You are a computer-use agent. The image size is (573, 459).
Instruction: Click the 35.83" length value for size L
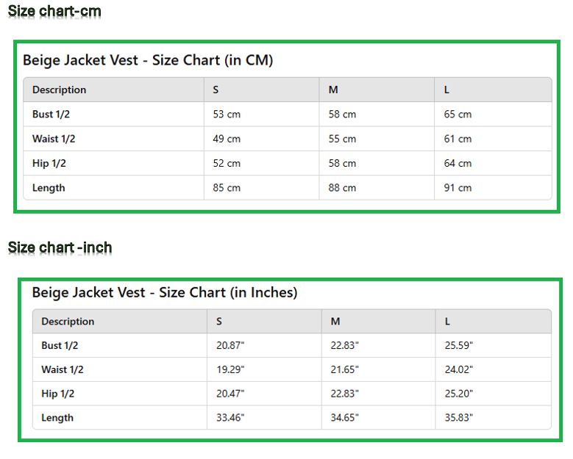point(458,417)
